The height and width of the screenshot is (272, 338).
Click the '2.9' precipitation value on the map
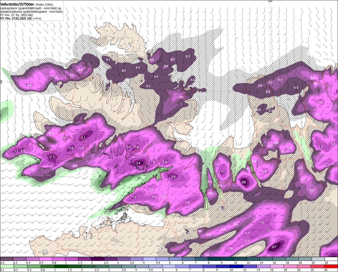point(244,182)
